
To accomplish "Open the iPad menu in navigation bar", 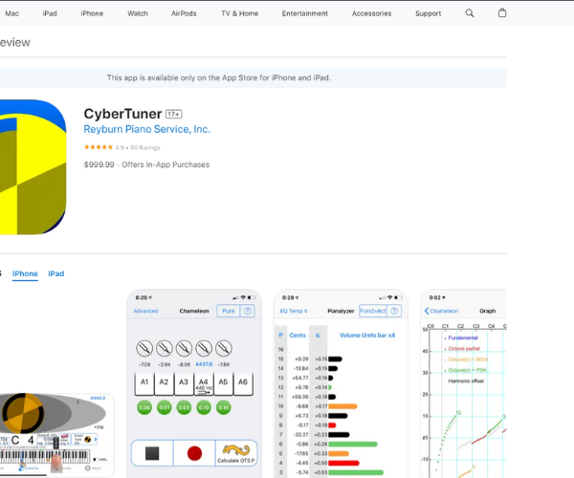I will (50, 13).
